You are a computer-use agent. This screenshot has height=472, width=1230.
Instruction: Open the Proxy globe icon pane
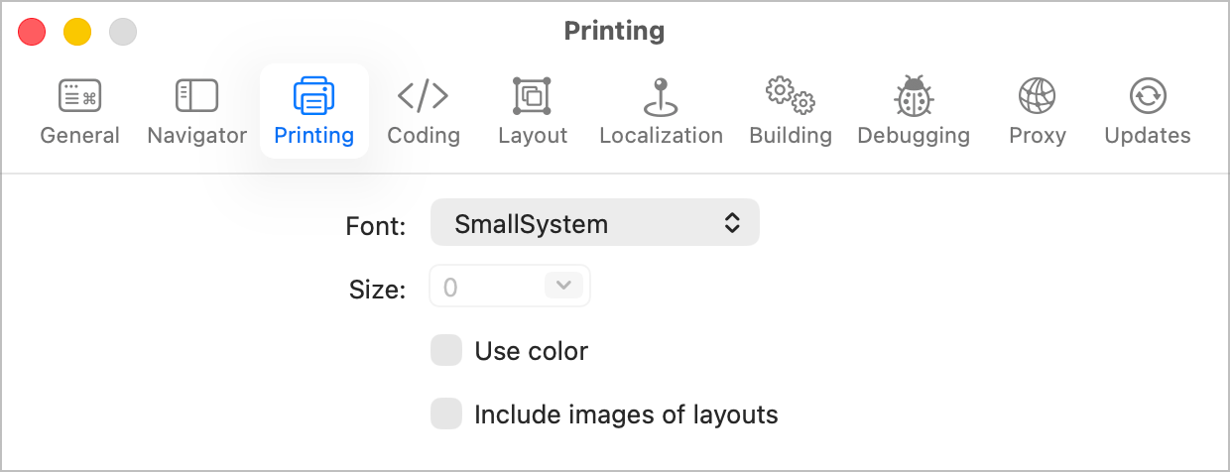click(1037, 96)
